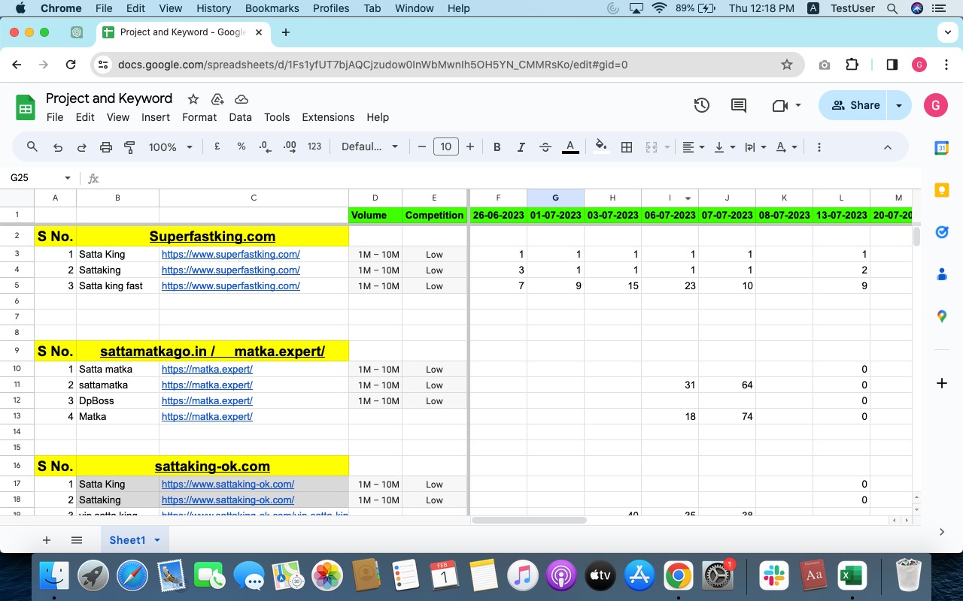Screen dimensions: 963x601
Task: Open the Extensions menu
Action: [x=328, y=117]
